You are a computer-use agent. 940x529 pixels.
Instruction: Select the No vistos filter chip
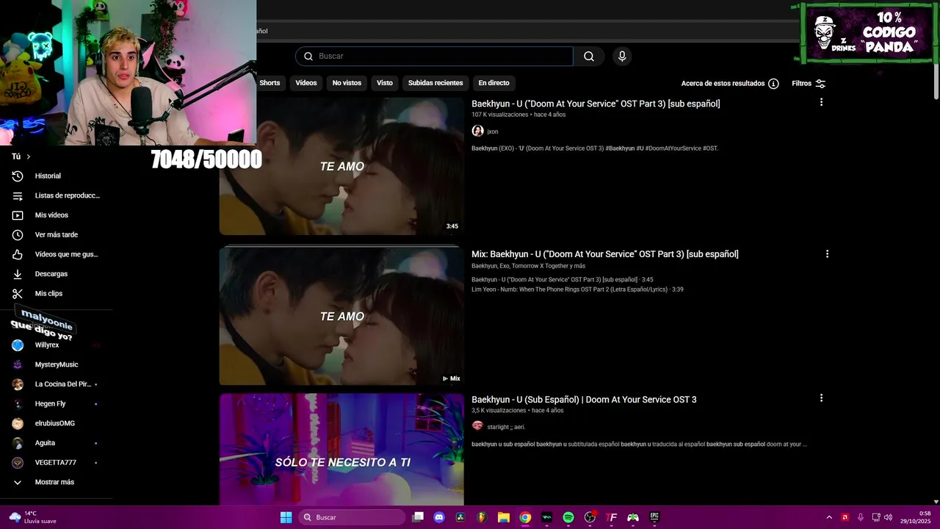(347, 83)
